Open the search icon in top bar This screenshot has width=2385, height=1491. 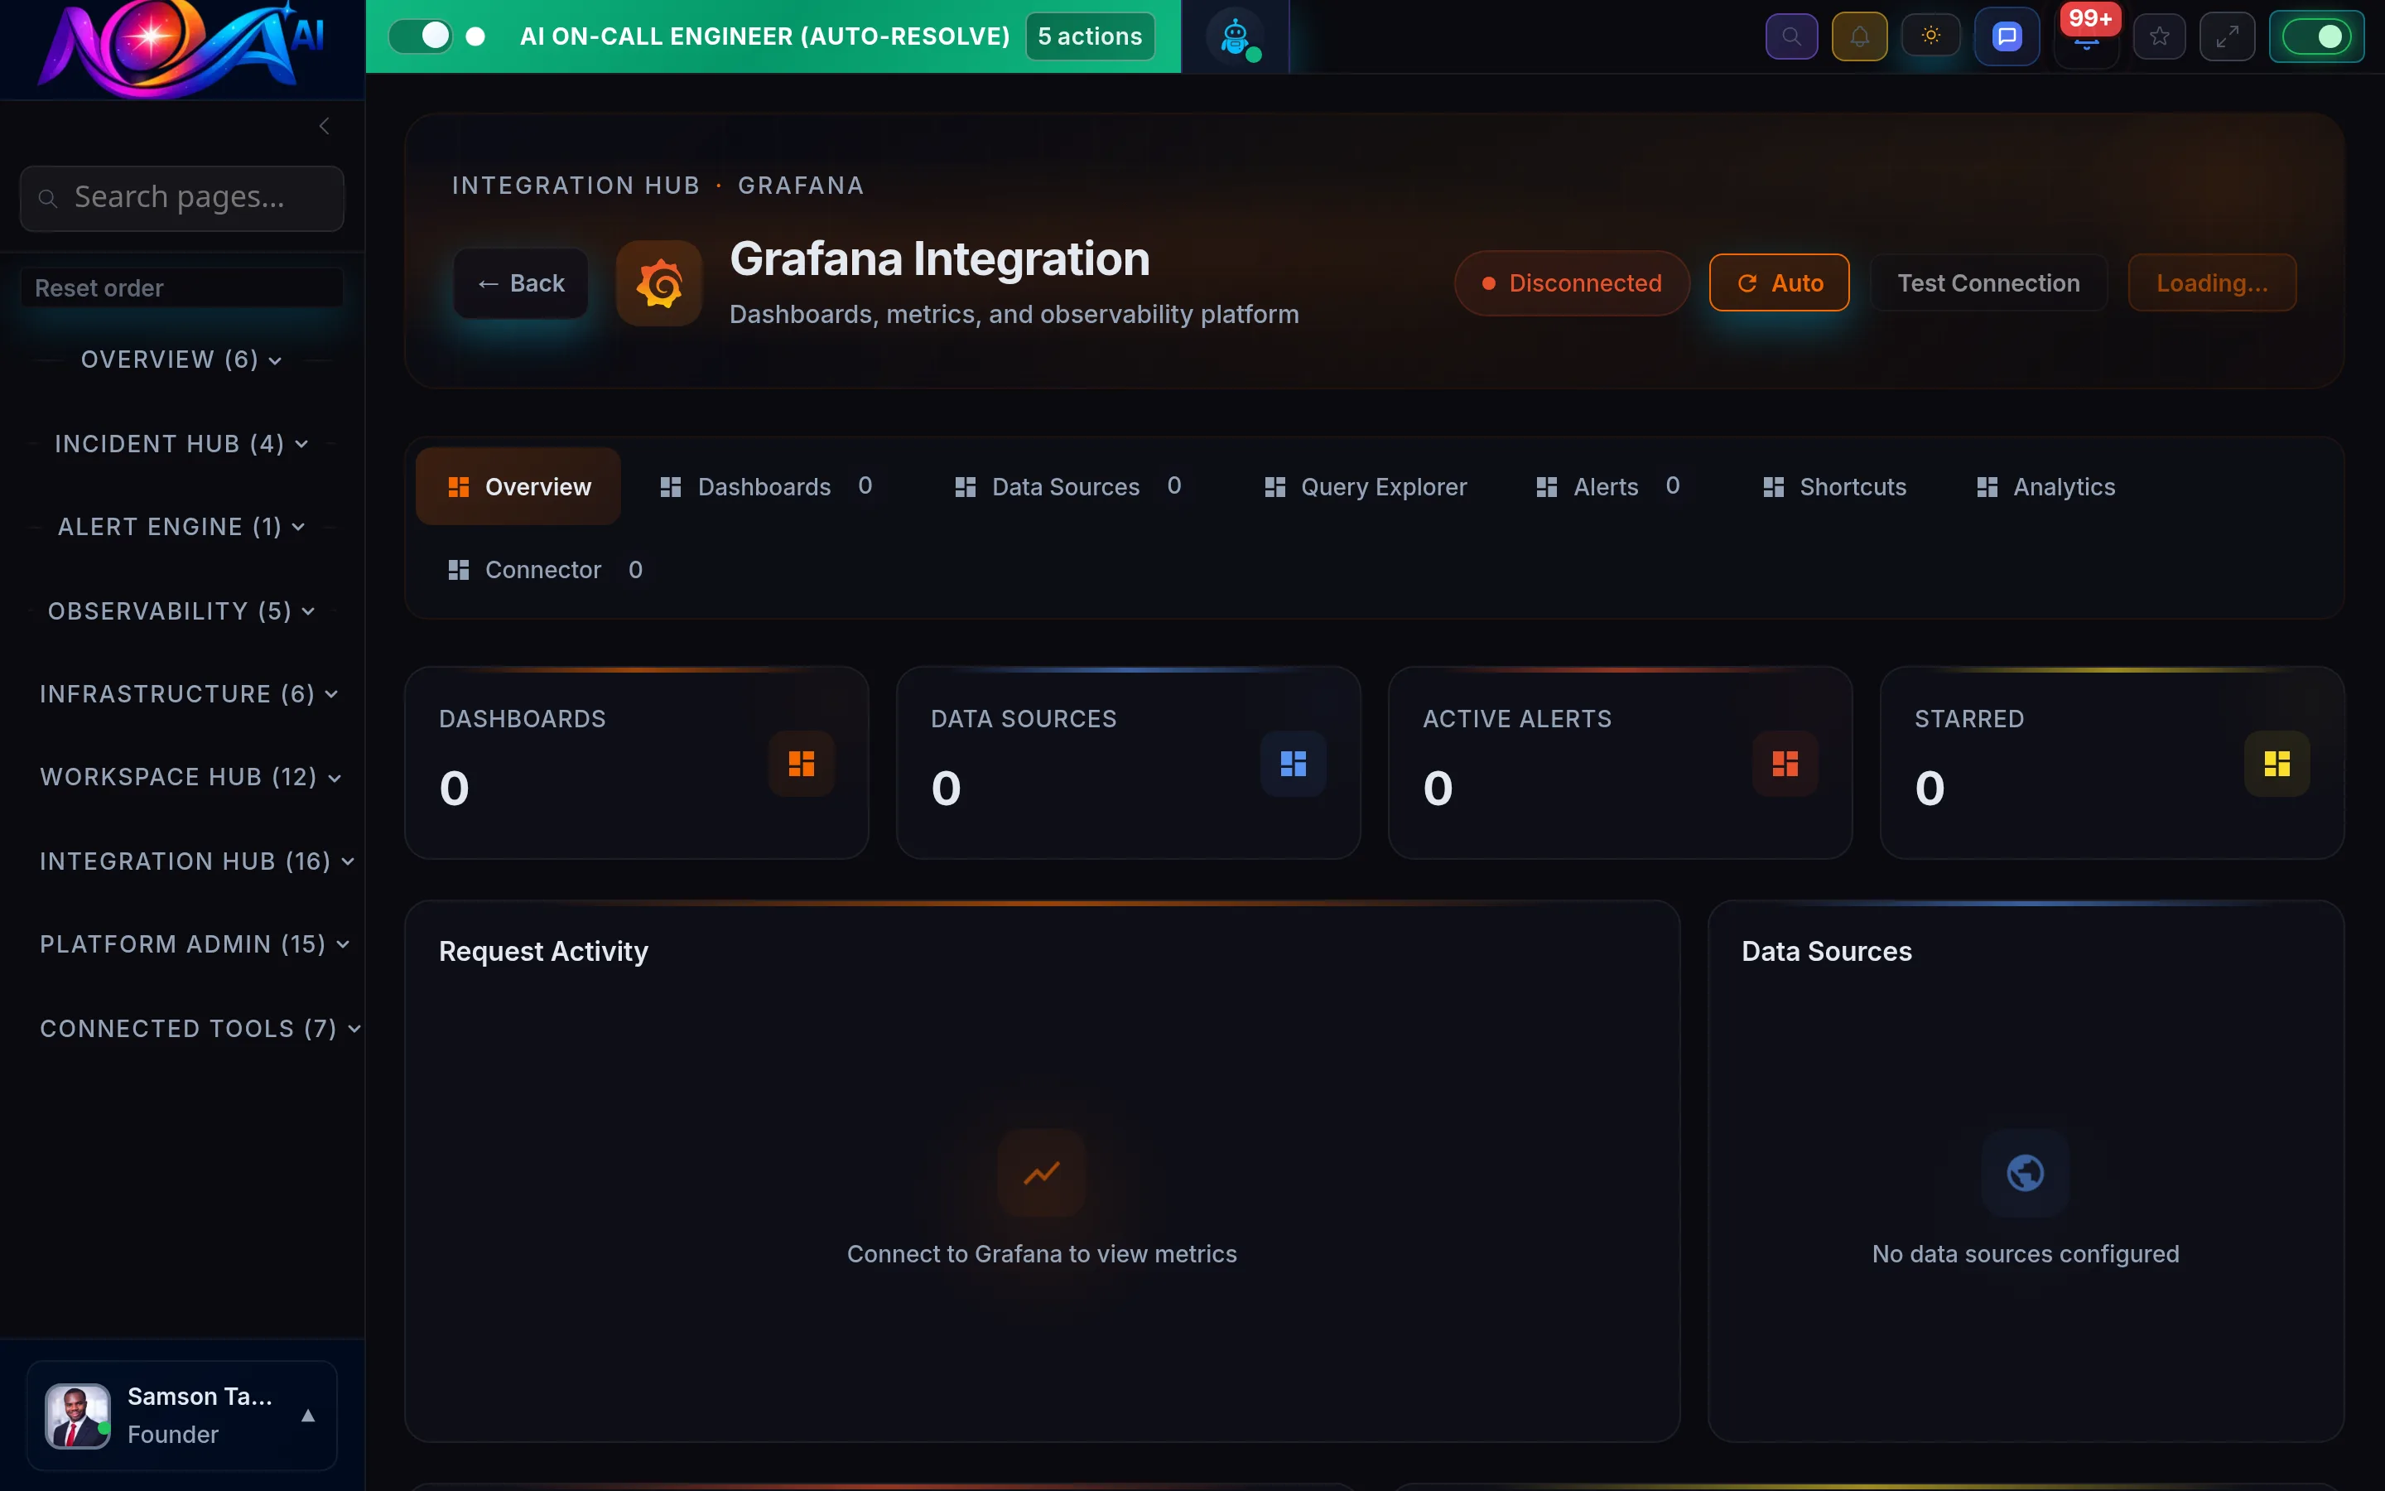pos(1790,36)
